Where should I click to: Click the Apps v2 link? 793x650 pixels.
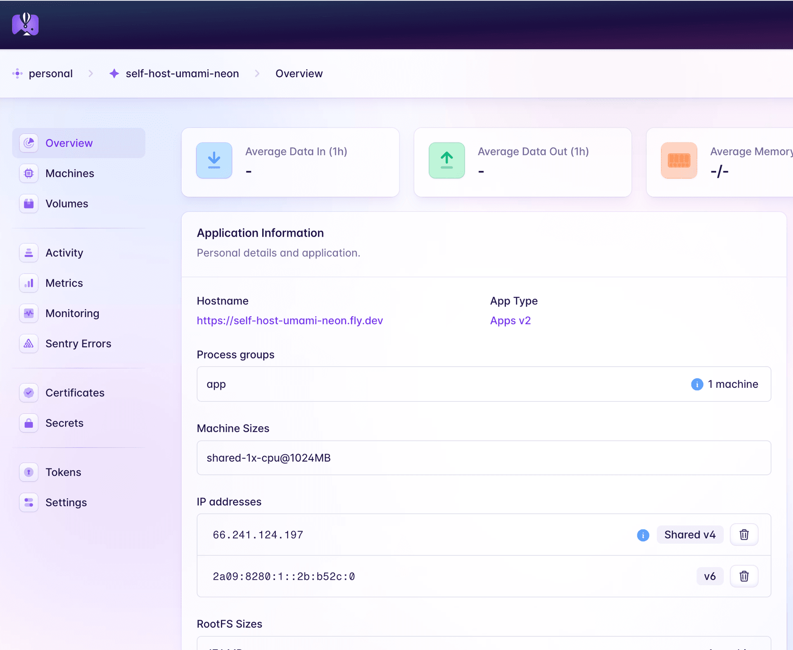coord(510,321)
